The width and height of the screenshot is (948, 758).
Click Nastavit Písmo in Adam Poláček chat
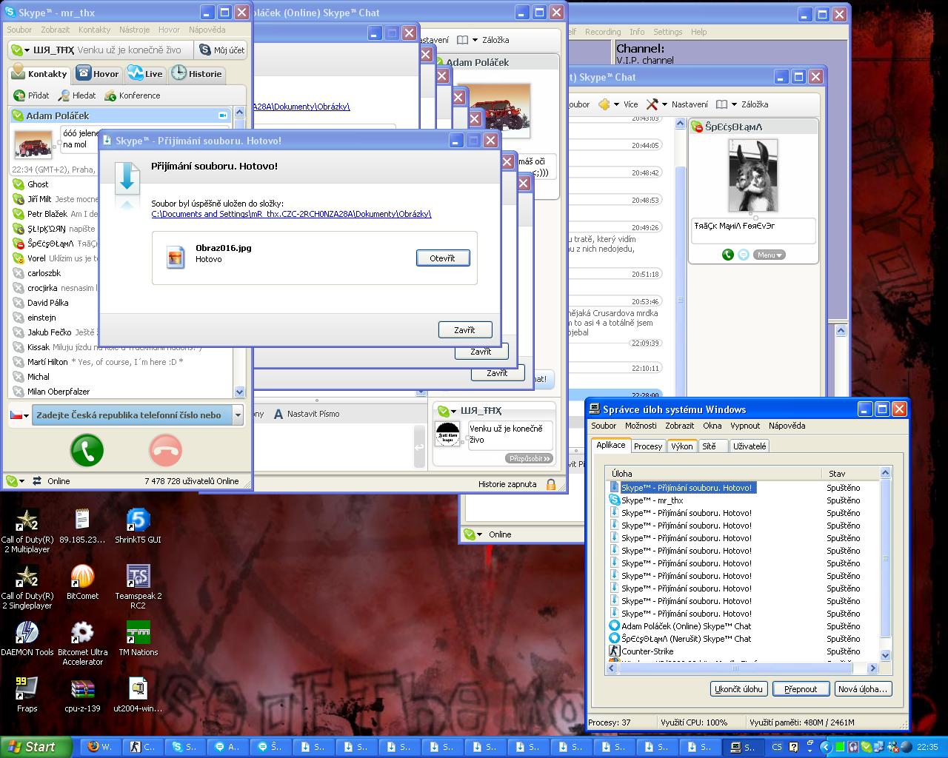pyautogui.click(x=306, y=414)
